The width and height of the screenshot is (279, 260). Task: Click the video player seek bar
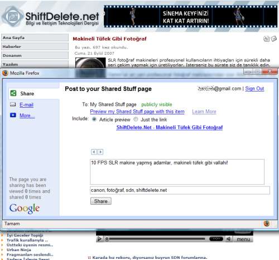156,239
